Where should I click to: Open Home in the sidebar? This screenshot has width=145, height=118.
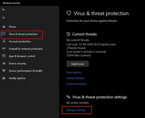pos(12,27)
